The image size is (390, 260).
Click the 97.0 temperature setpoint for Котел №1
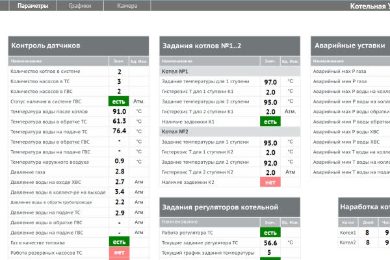(270, 82)
